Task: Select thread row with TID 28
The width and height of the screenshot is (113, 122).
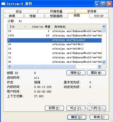Action: point(55,31)
